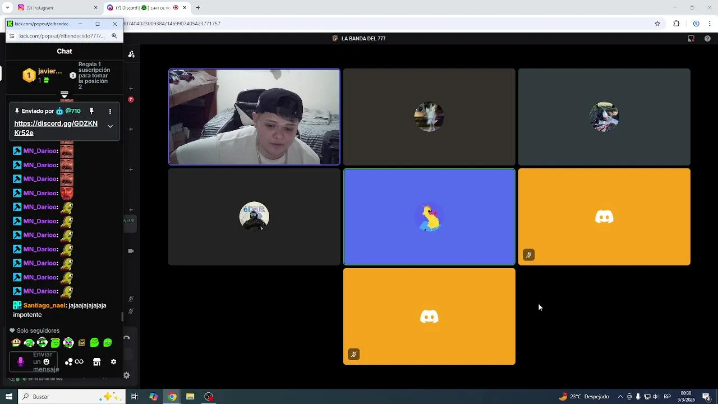Collapse the gift leaderboard arrow
This screenshot has width=718, height=404.
coord(64,94)
